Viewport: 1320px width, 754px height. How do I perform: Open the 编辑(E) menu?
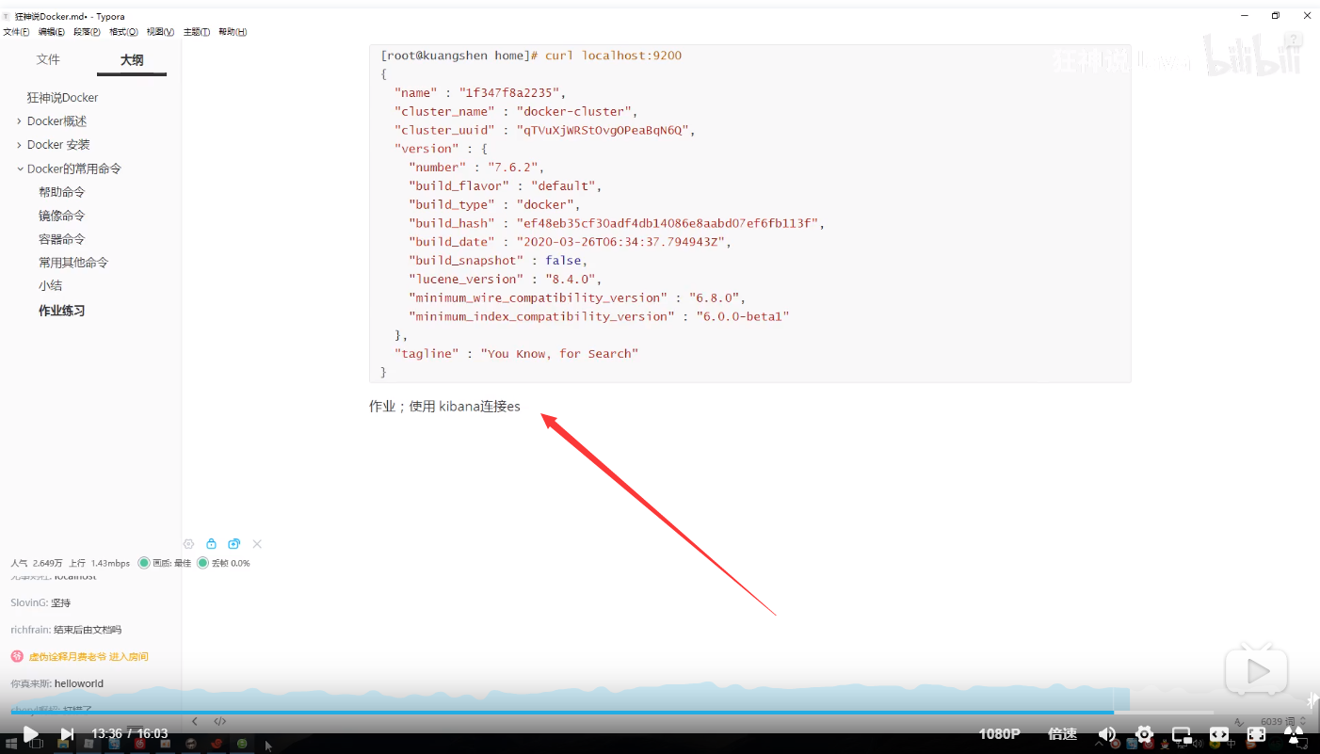(x=52, y=32)
